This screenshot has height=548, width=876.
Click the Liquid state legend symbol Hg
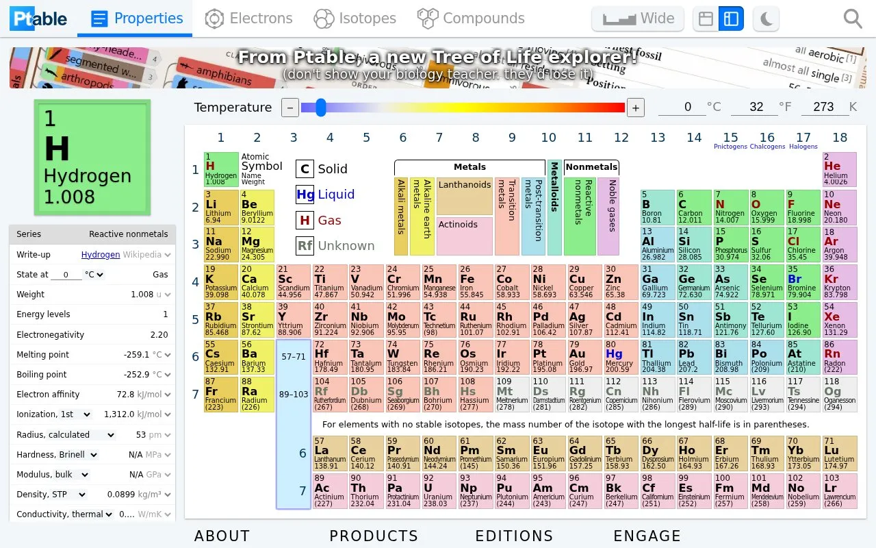(305, 195)
